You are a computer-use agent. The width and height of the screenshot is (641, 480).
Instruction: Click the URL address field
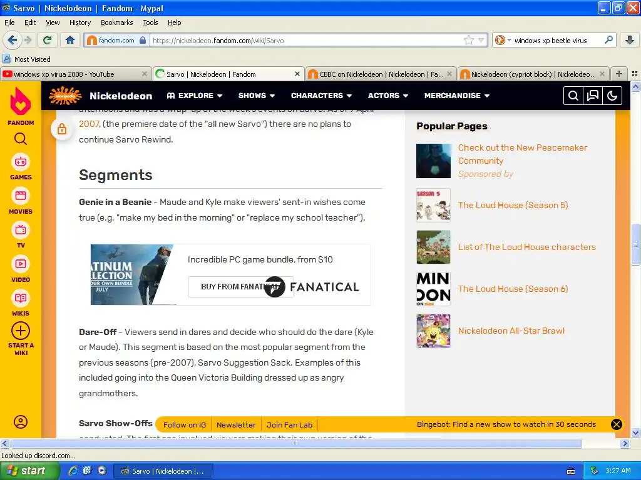point(307,40)
